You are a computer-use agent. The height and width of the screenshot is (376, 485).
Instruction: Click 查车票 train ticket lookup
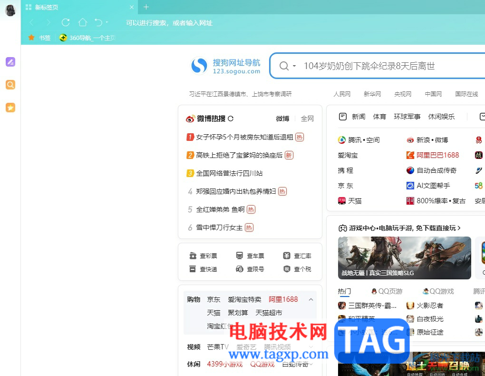point(250,256)
